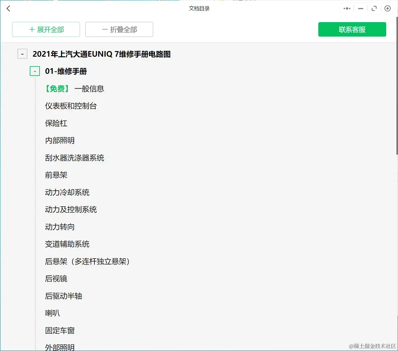Click the back arrow at top left
This screenshot has width=398, height=351.
coord(8,8)
